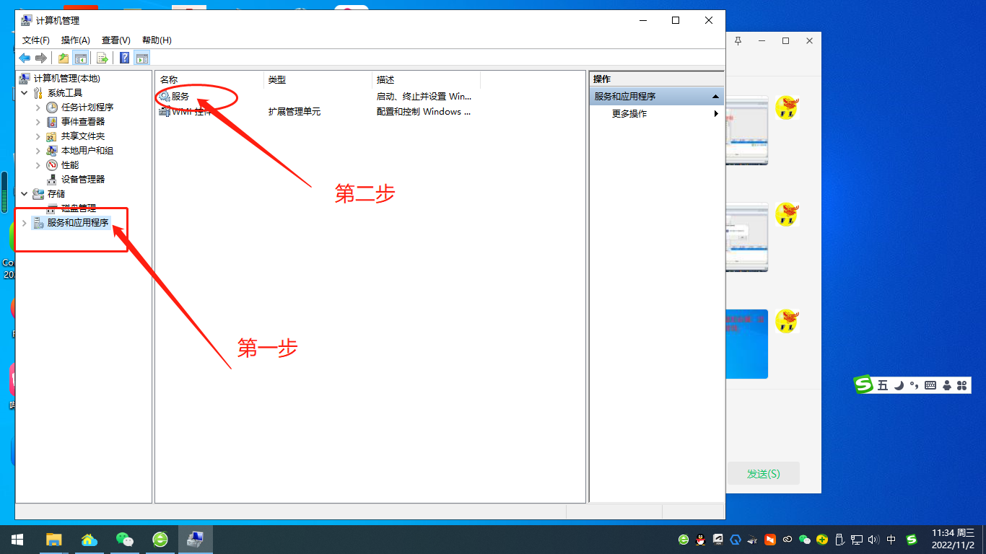
Task: Select 计算机管理(本地) root node
Action: tap(67, 79)
